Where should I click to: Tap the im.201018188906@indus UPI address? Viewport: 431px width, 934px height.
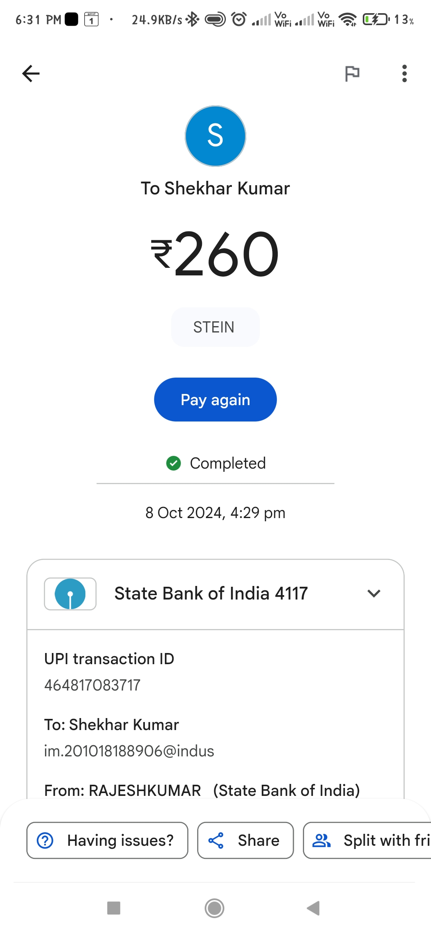pos(129,751)
